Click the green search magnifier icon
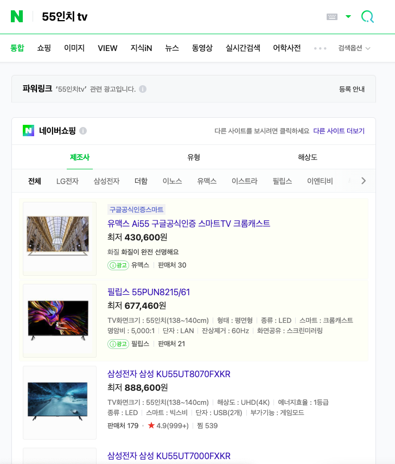The height and width of the screenshot is (464, 395). pyautogui.click(x=367, y=17)
